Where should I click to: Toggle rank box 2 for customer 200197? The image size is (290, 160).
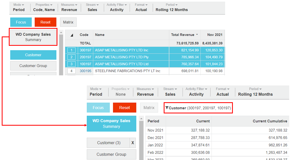click(x=71, y=57)
